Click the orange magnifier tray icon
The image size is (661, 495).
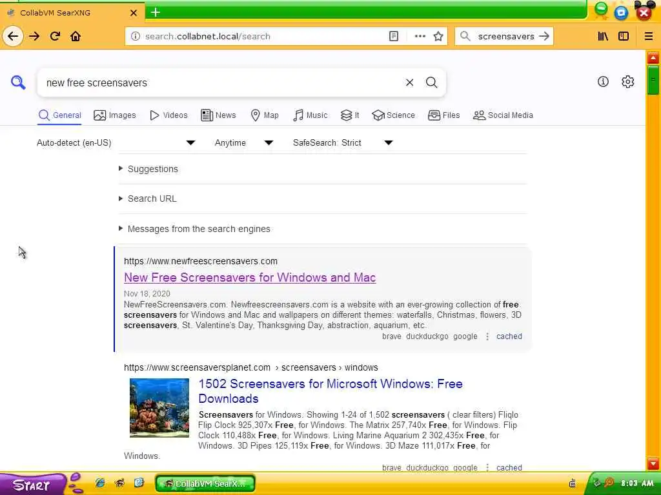coord(609,483)
